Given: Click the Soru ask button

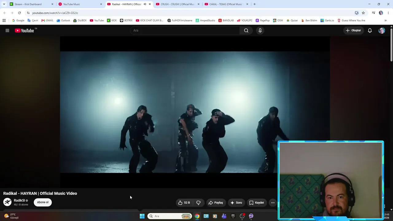Looking at the screenshot, I should [236, 203].
